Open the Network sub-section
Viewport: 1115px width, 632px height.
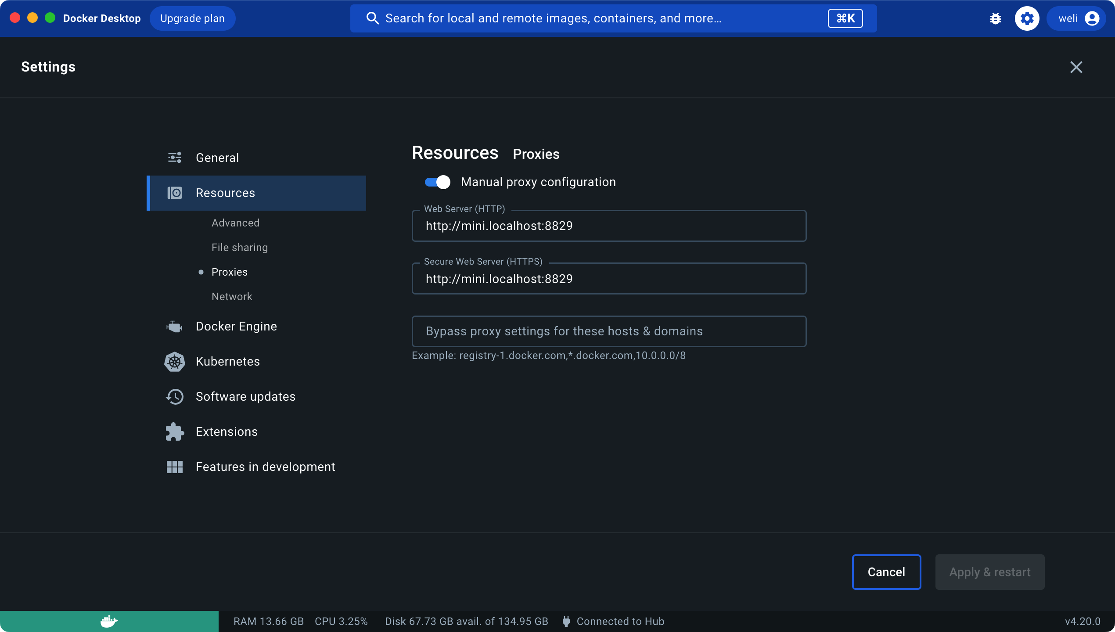coord(232,297)
